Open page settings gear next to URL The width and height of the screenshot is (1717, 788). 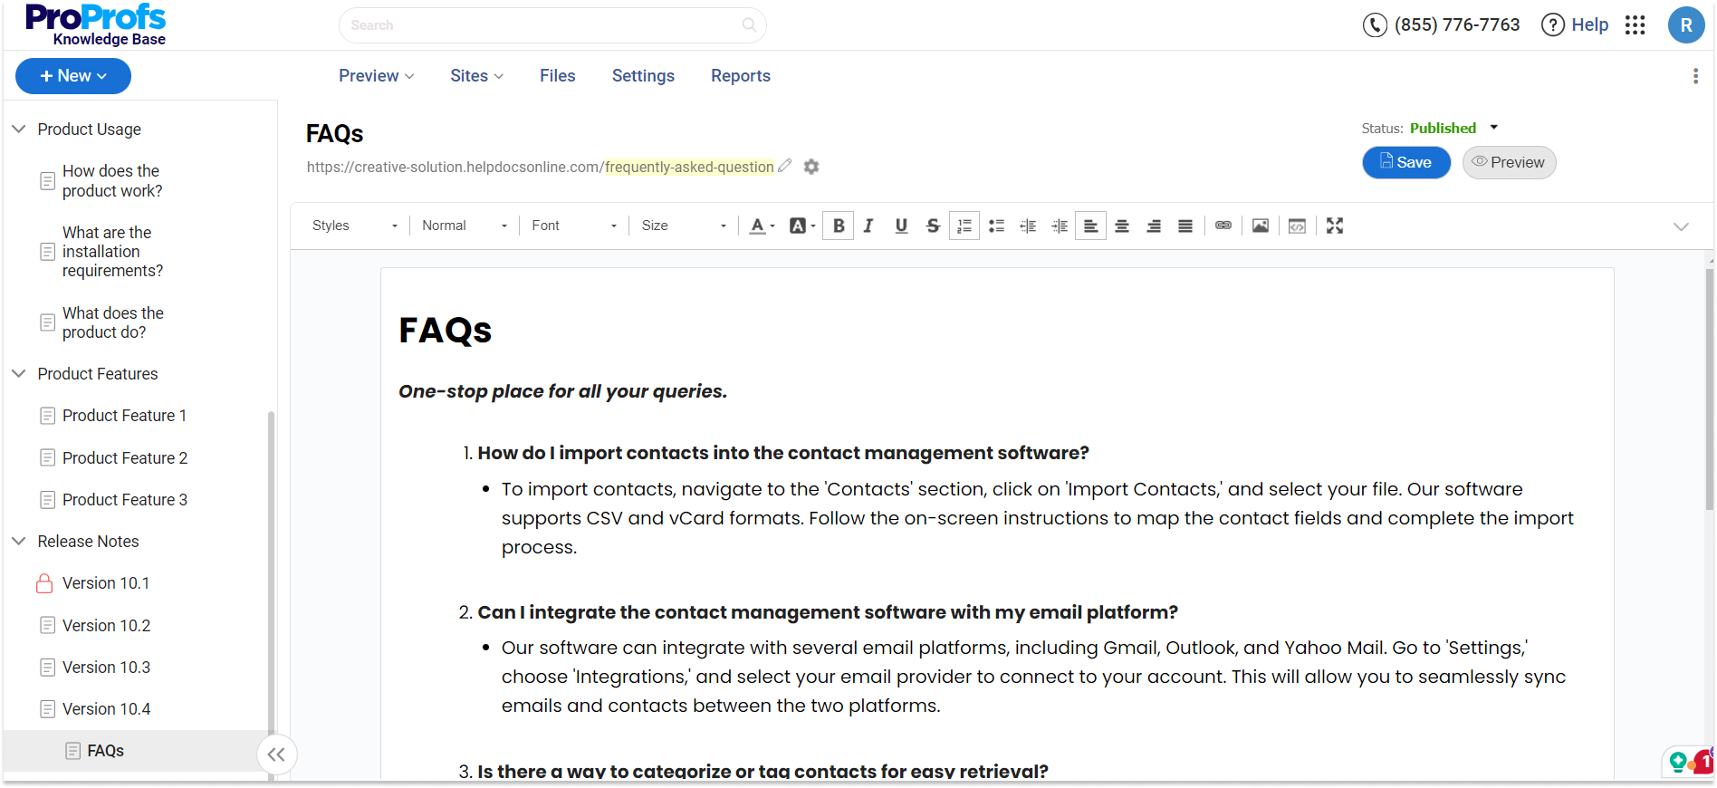click(811, 167)
